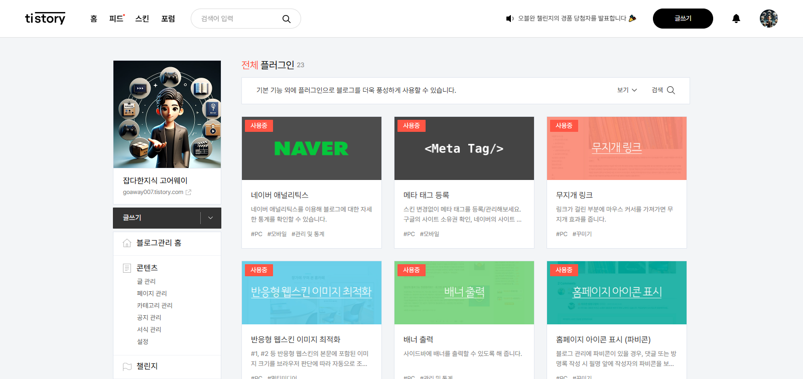Click the 전체 플러그인 heading
Screen dimensions: 803x379
[268, 65]
